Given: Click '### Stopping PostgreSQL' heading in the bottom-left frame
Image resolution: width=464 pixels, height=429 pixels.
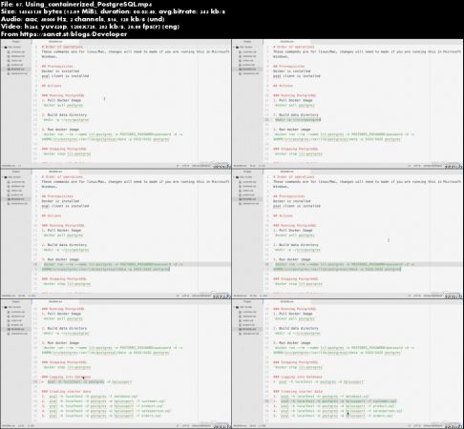Looking at the screenshot, I should click(x=64, y=362).
